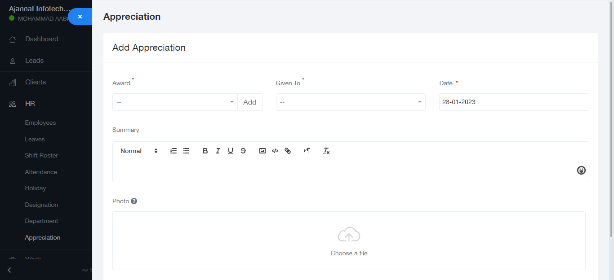
Task: Insert a code block
Action: (275, 151)
